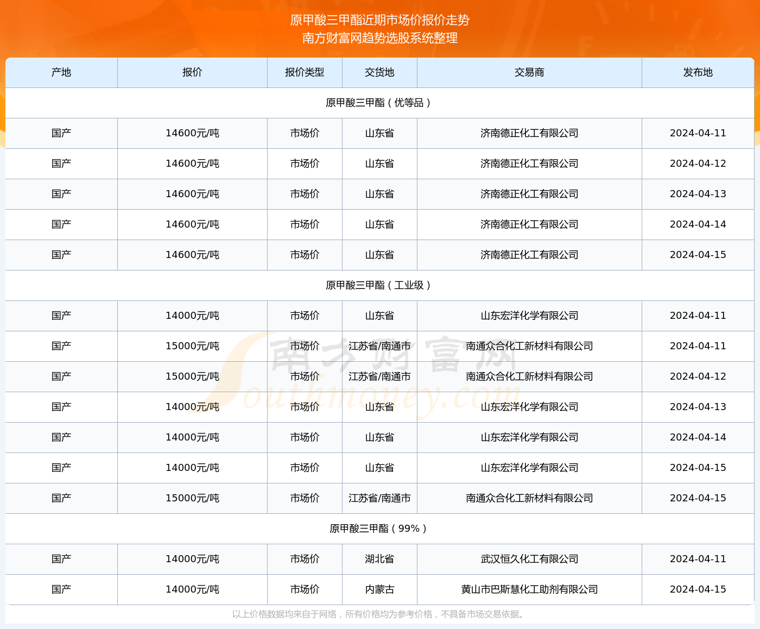
Task: Click 黄山市巴斯慧化工助剂有限公司 trader cell
Action: coord(529,589)
